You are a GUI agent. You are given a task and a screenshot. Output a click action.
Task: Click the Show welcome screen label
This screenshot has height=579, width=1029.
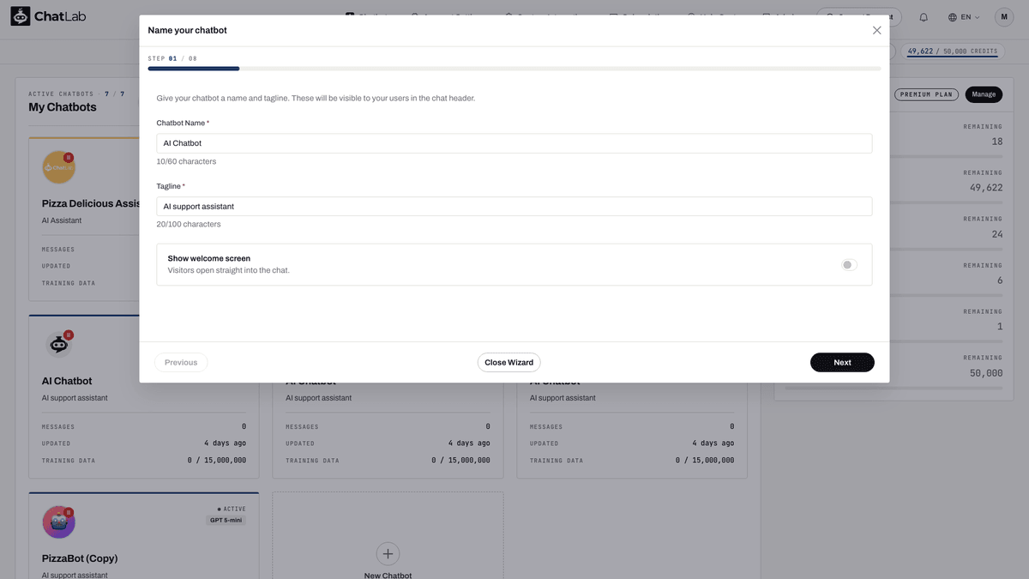click(209, 258)
